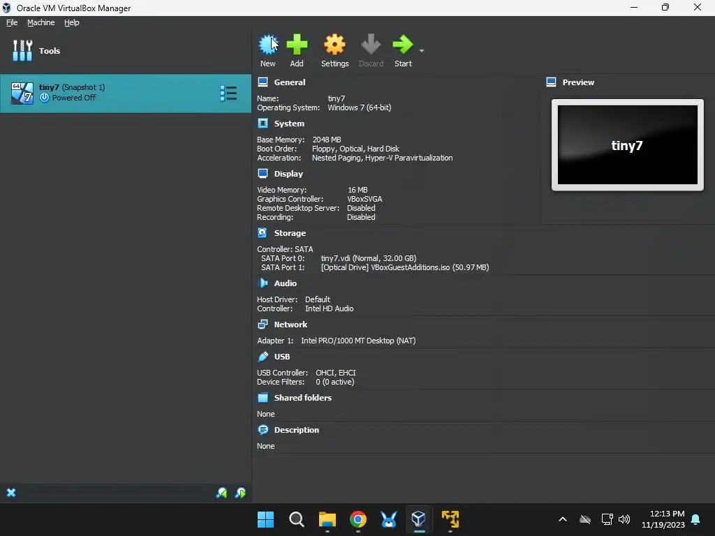Click the New virtual machine icon
This screenshot has height=536, width=715.
click(268, 45)
